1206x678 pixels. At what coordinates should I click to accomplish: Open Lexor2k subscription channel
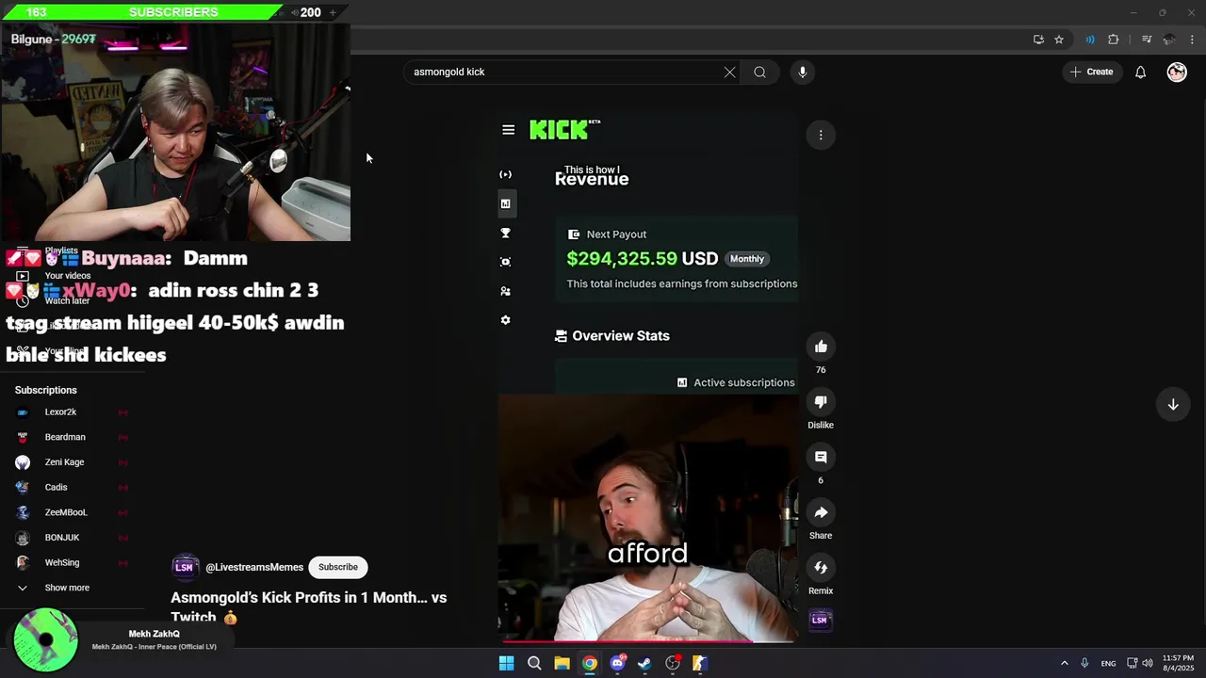coord(60,412)
